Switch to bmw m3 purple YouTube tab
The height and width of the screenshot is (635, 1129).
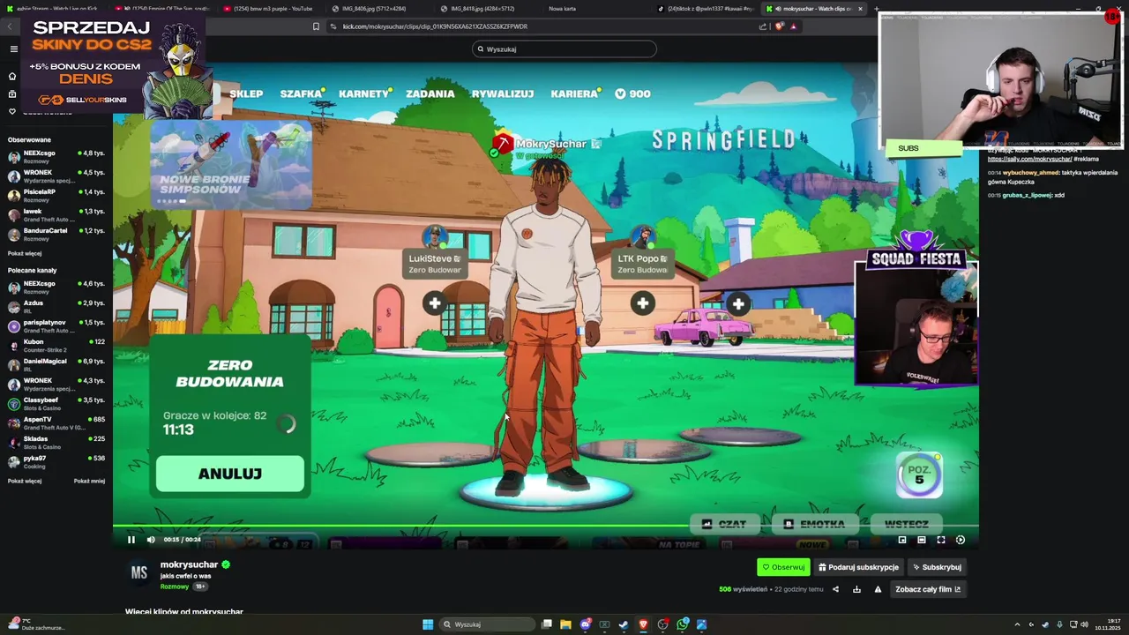(x=272, y=9)
